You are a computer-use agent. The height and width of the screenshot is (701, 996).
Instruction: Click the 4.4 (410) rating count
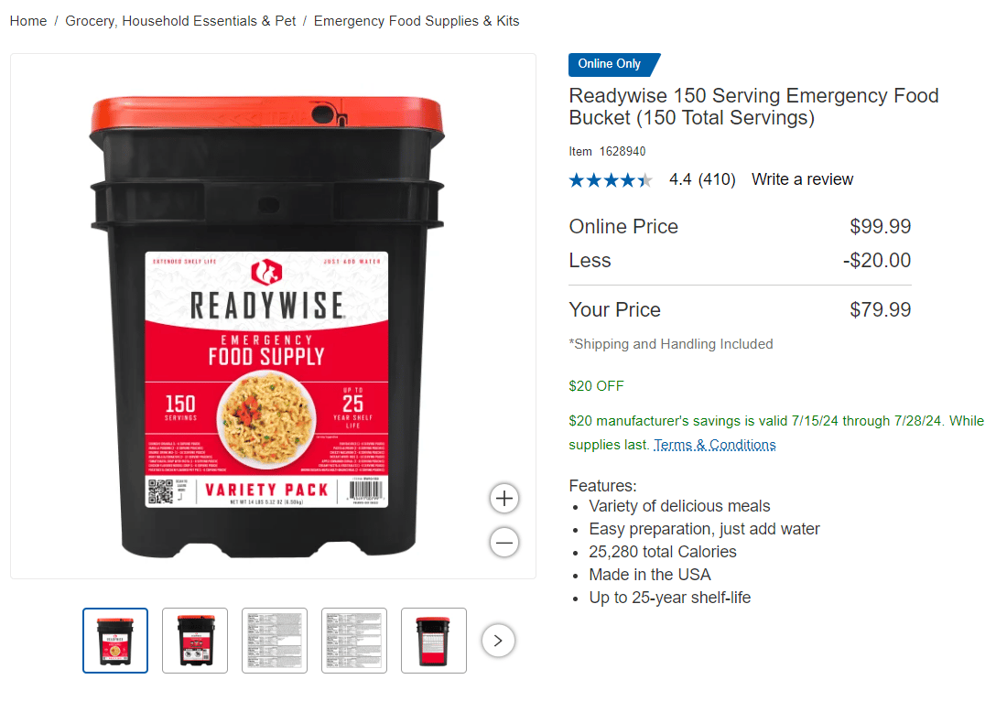coord(702,179)
